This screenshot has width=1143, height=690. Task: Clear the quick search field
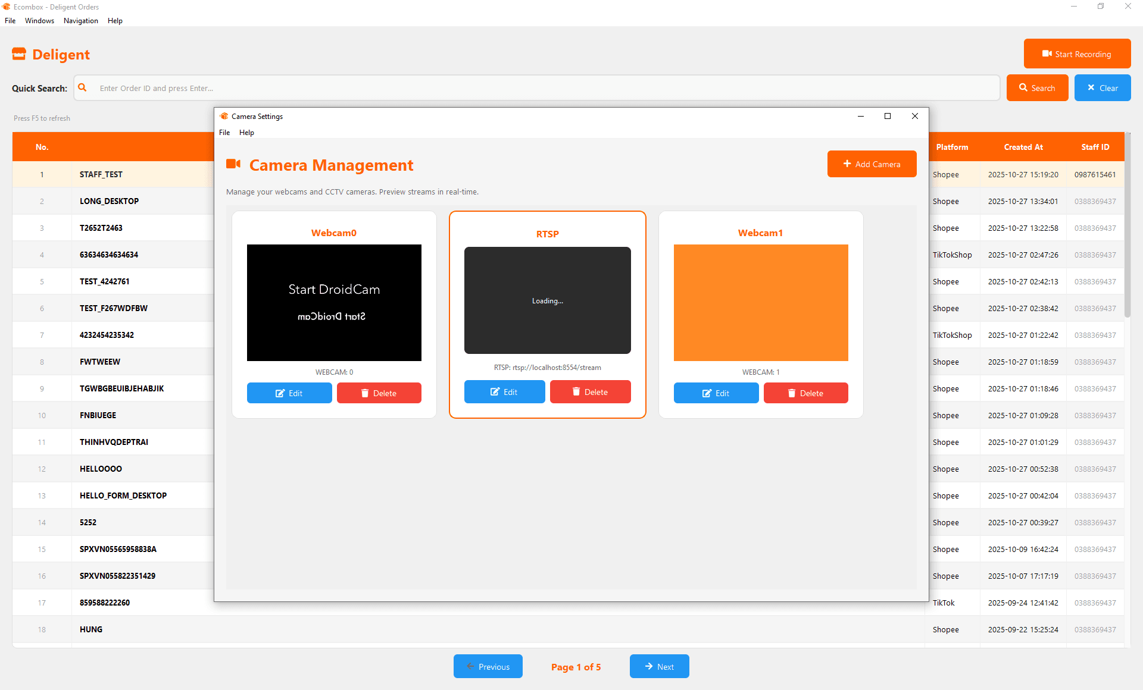(x=1102, y=88)
